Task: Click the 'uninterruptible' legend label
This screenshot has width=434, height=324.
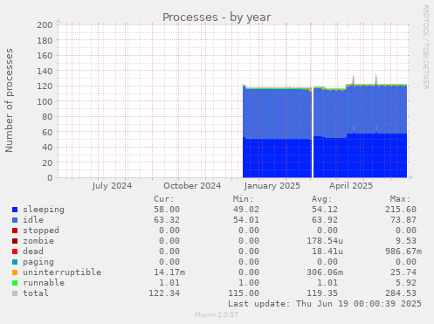Action: pos(62,272)
